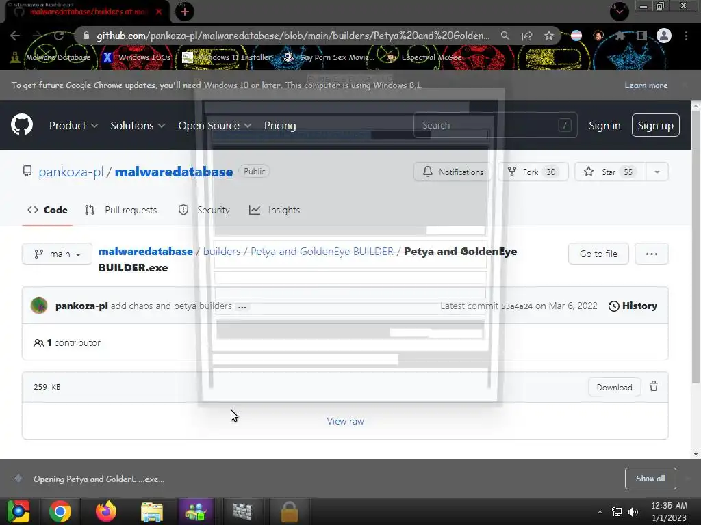This screenshot has height=525, width=701.
Task: Open commit 53a4a24
Action: (x=516, y=306)
